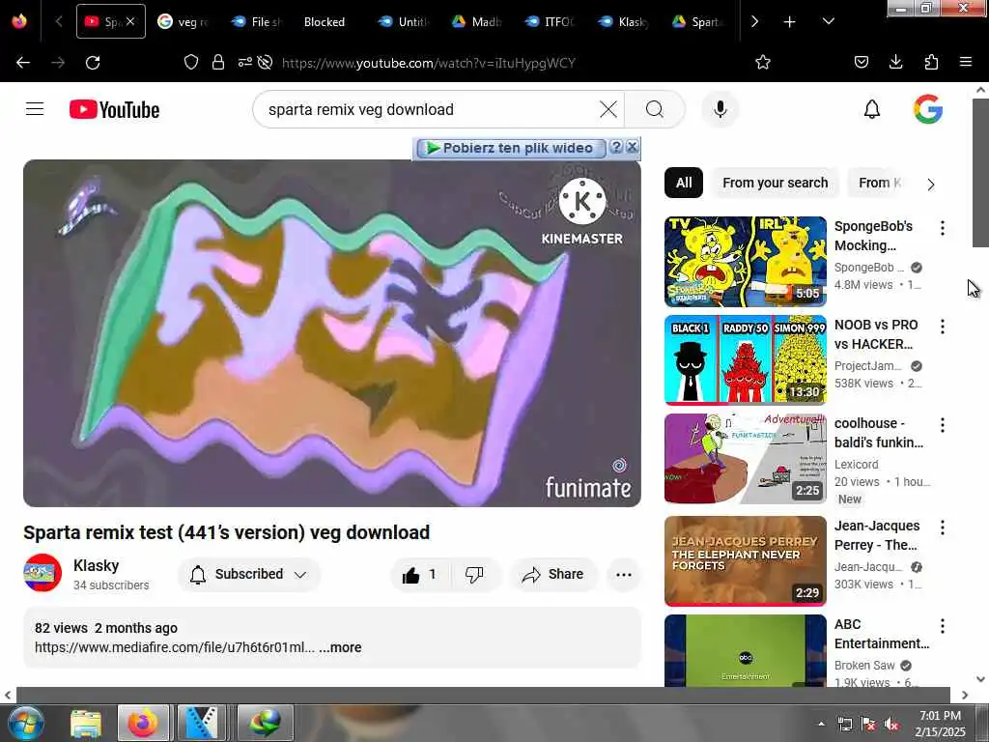Show hidden system tray icons
The width and height of the screenshot is (989, 742).
821,724
